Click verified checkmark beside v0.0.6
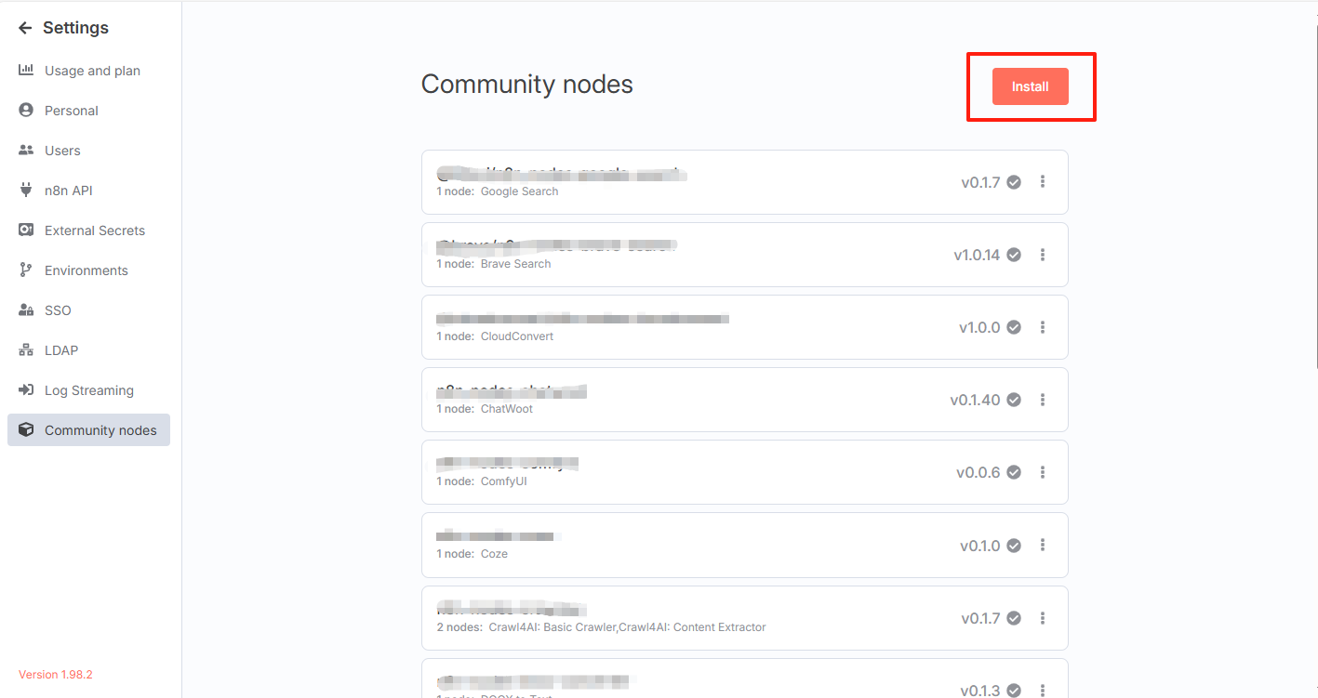1318x698 pixels. 1014,472
